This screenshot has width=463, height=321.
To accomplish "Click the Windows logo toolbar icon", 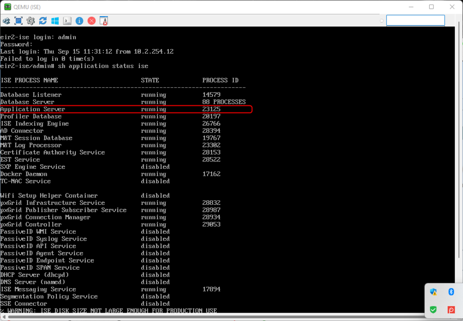I will click(55, 21).
